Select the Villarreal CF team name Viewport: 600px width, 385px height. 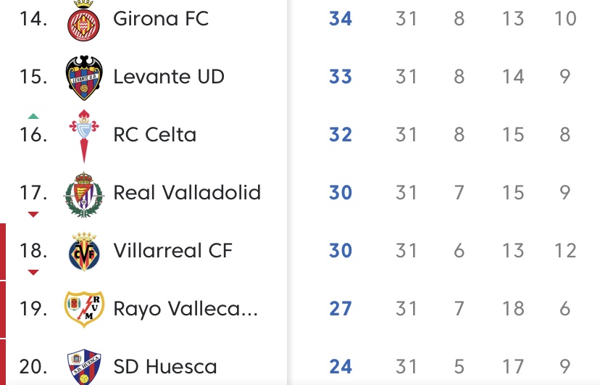click(x=172, y=251)
